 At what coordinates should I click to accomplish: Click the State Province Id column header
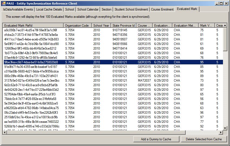pyautogui.click(x=123, y=26)
